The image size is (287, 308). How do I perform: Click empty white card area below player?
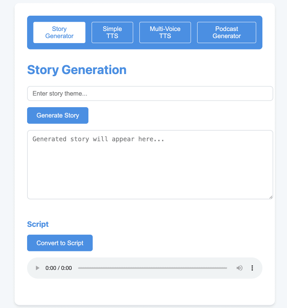(x=145, y=292)
